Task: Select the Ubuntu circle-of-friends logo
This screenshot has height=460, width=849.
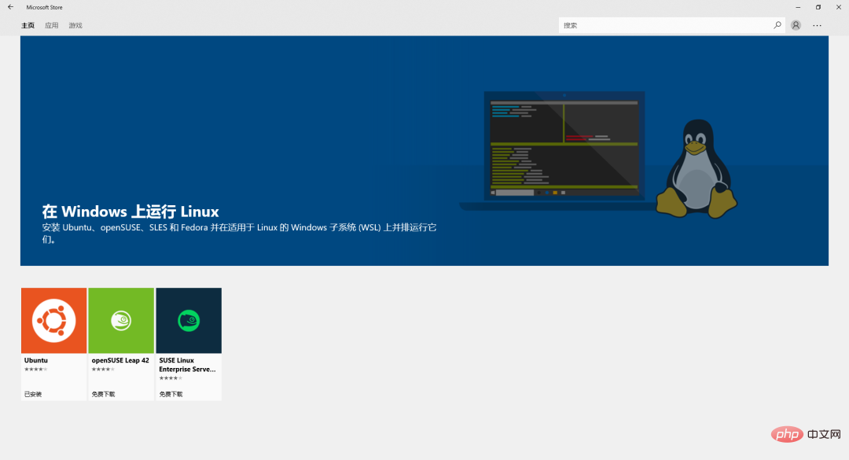Action: (x=53, y=320)
